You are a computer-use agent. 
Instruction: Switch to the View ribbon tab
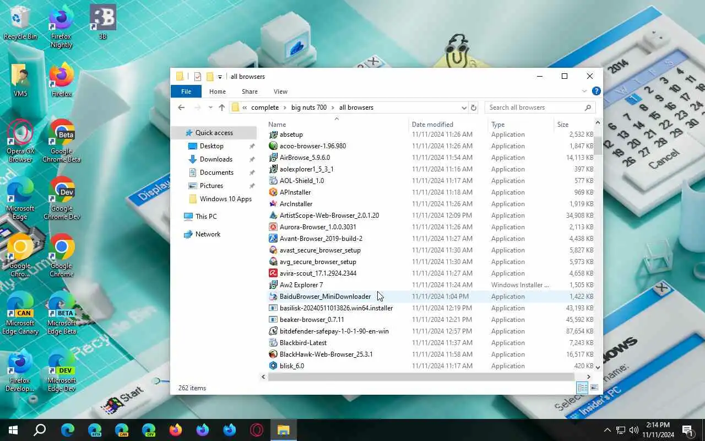point(280,92)
